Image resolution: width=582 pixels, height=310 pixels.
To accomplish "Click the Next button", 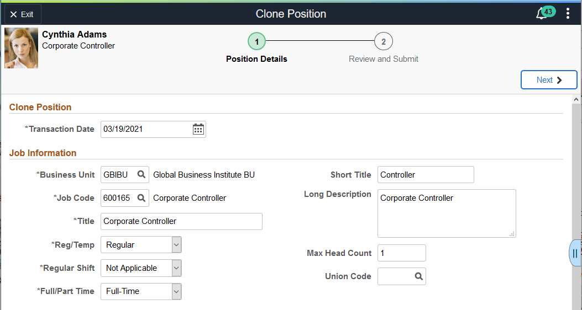I will point(549,79).
